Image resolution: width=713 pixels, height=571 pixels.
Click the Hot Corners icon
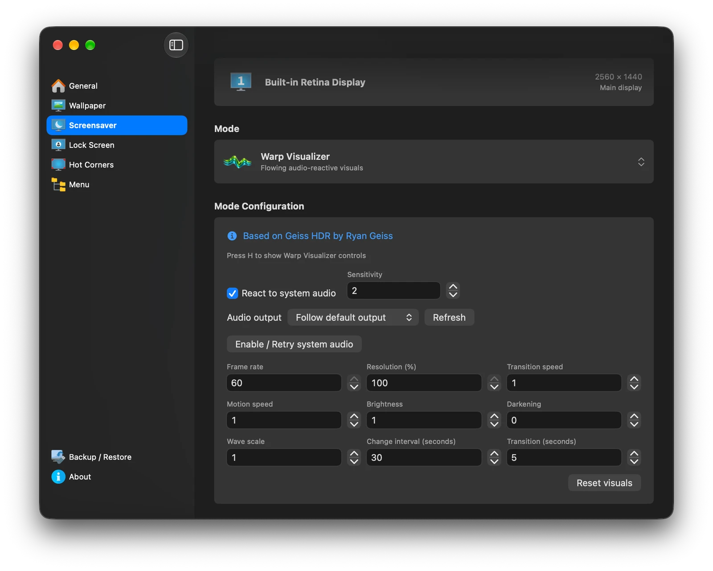[x=58, y=164]
